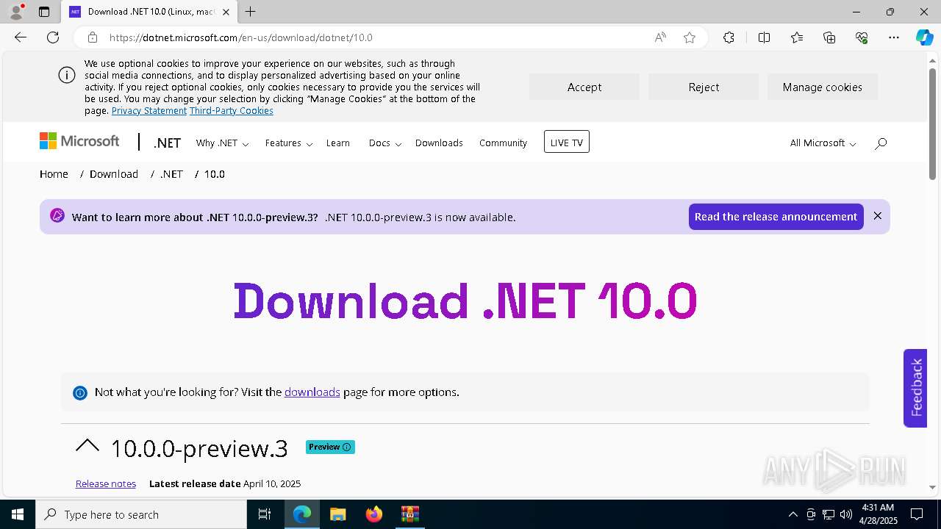Expand All Microsoft menu
941x529 pixels.
(x=823, y=143)
